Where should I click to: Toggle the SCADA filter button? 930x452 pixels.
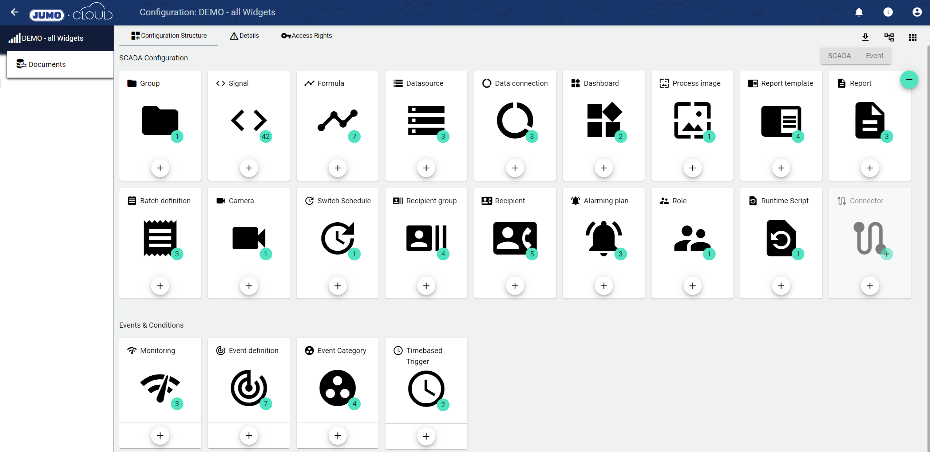click(839, 56)
